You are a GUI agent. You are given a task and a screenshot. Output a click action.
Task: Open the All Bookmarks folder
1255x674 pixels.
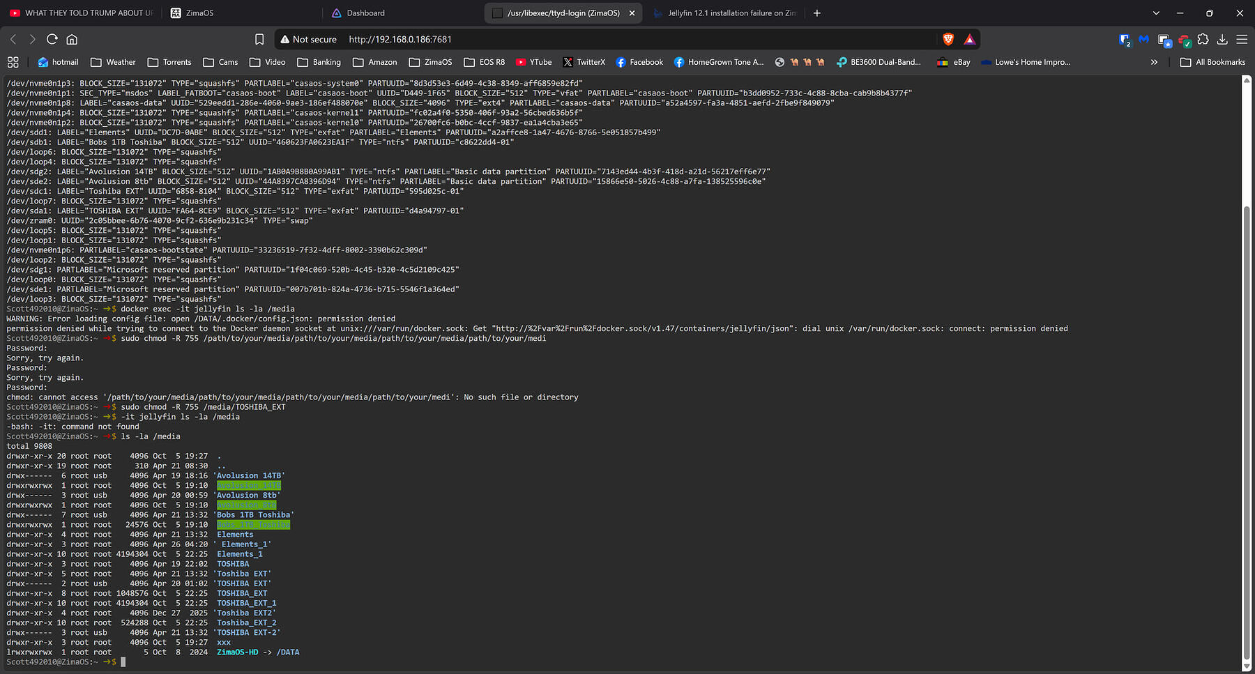[x=1212, y=62]
